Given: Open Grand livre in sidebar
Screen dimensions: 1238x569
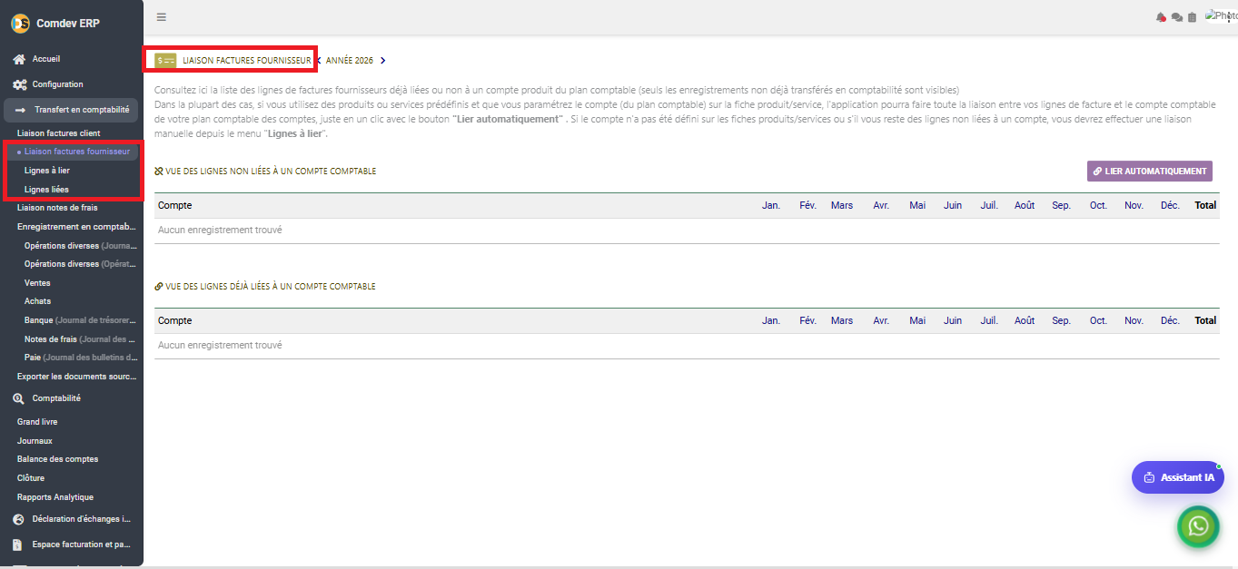Looking at the screenshot, I should [37, 422].
